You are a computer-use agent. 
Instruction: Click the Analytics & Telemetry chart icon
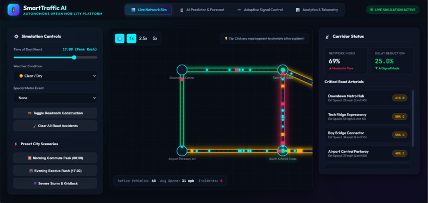(x=297, y=10)
